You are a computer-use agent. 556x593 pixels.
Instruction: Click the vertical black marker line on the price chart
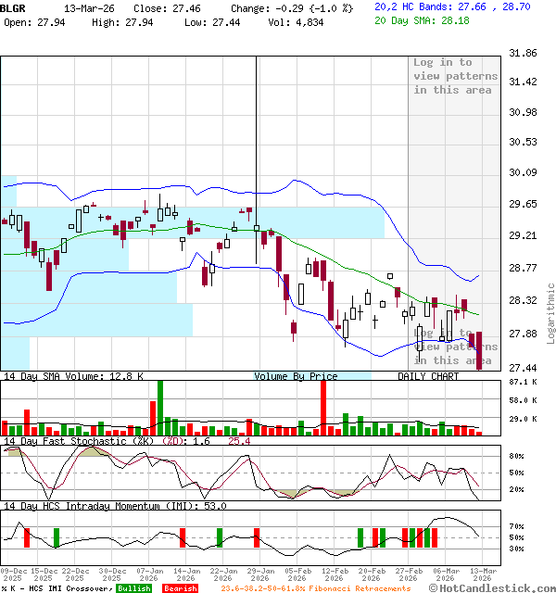[x=256, y=158]
